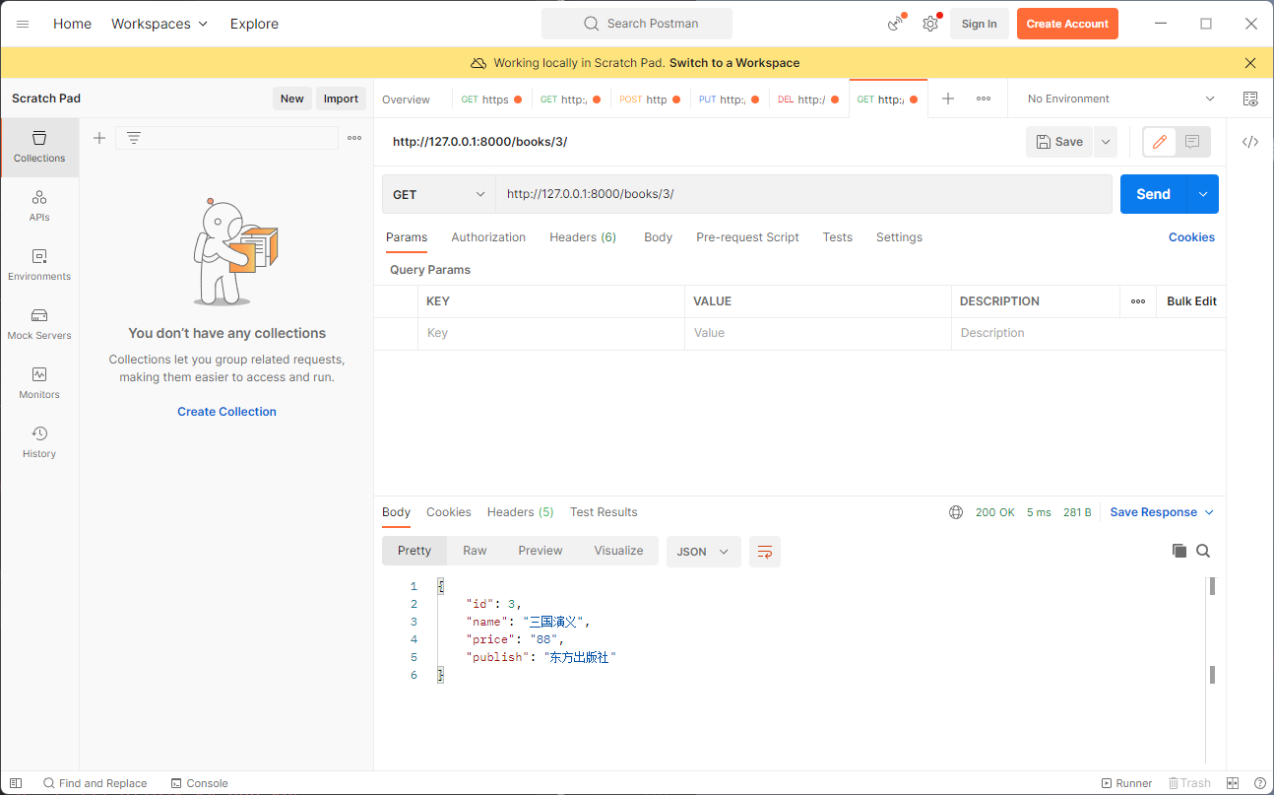The width and height of the screenshot is (1274, 795).
Task: Expand the Save options arrow
Action: tap(1106, 142)
